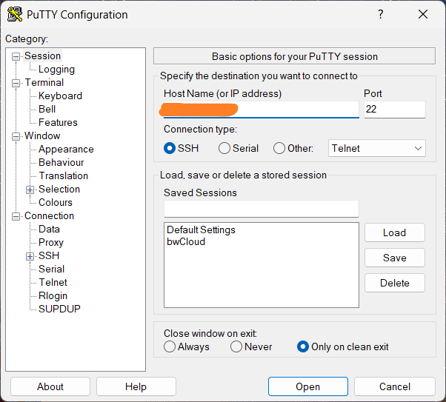Viewport: 446px width, 402px height.
Task: Open the Rlogin category
Action: [53, 296]
